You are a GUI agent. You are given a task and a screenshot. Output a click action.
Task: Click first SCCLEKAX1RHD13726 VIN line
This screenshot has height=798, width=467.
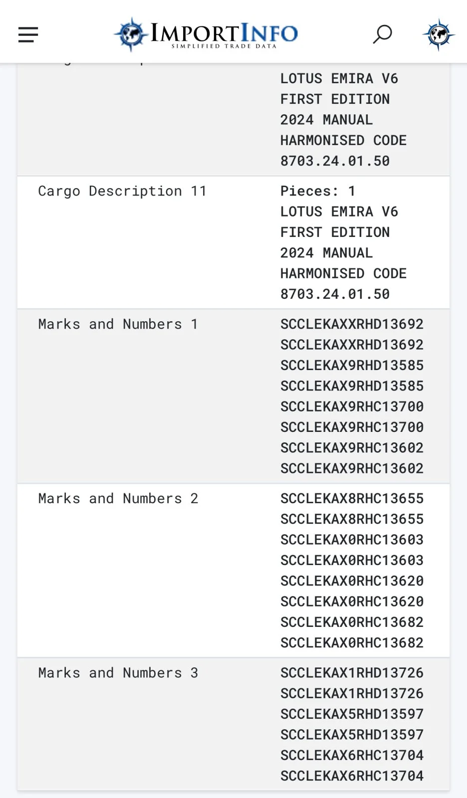(x=352, y=673)
